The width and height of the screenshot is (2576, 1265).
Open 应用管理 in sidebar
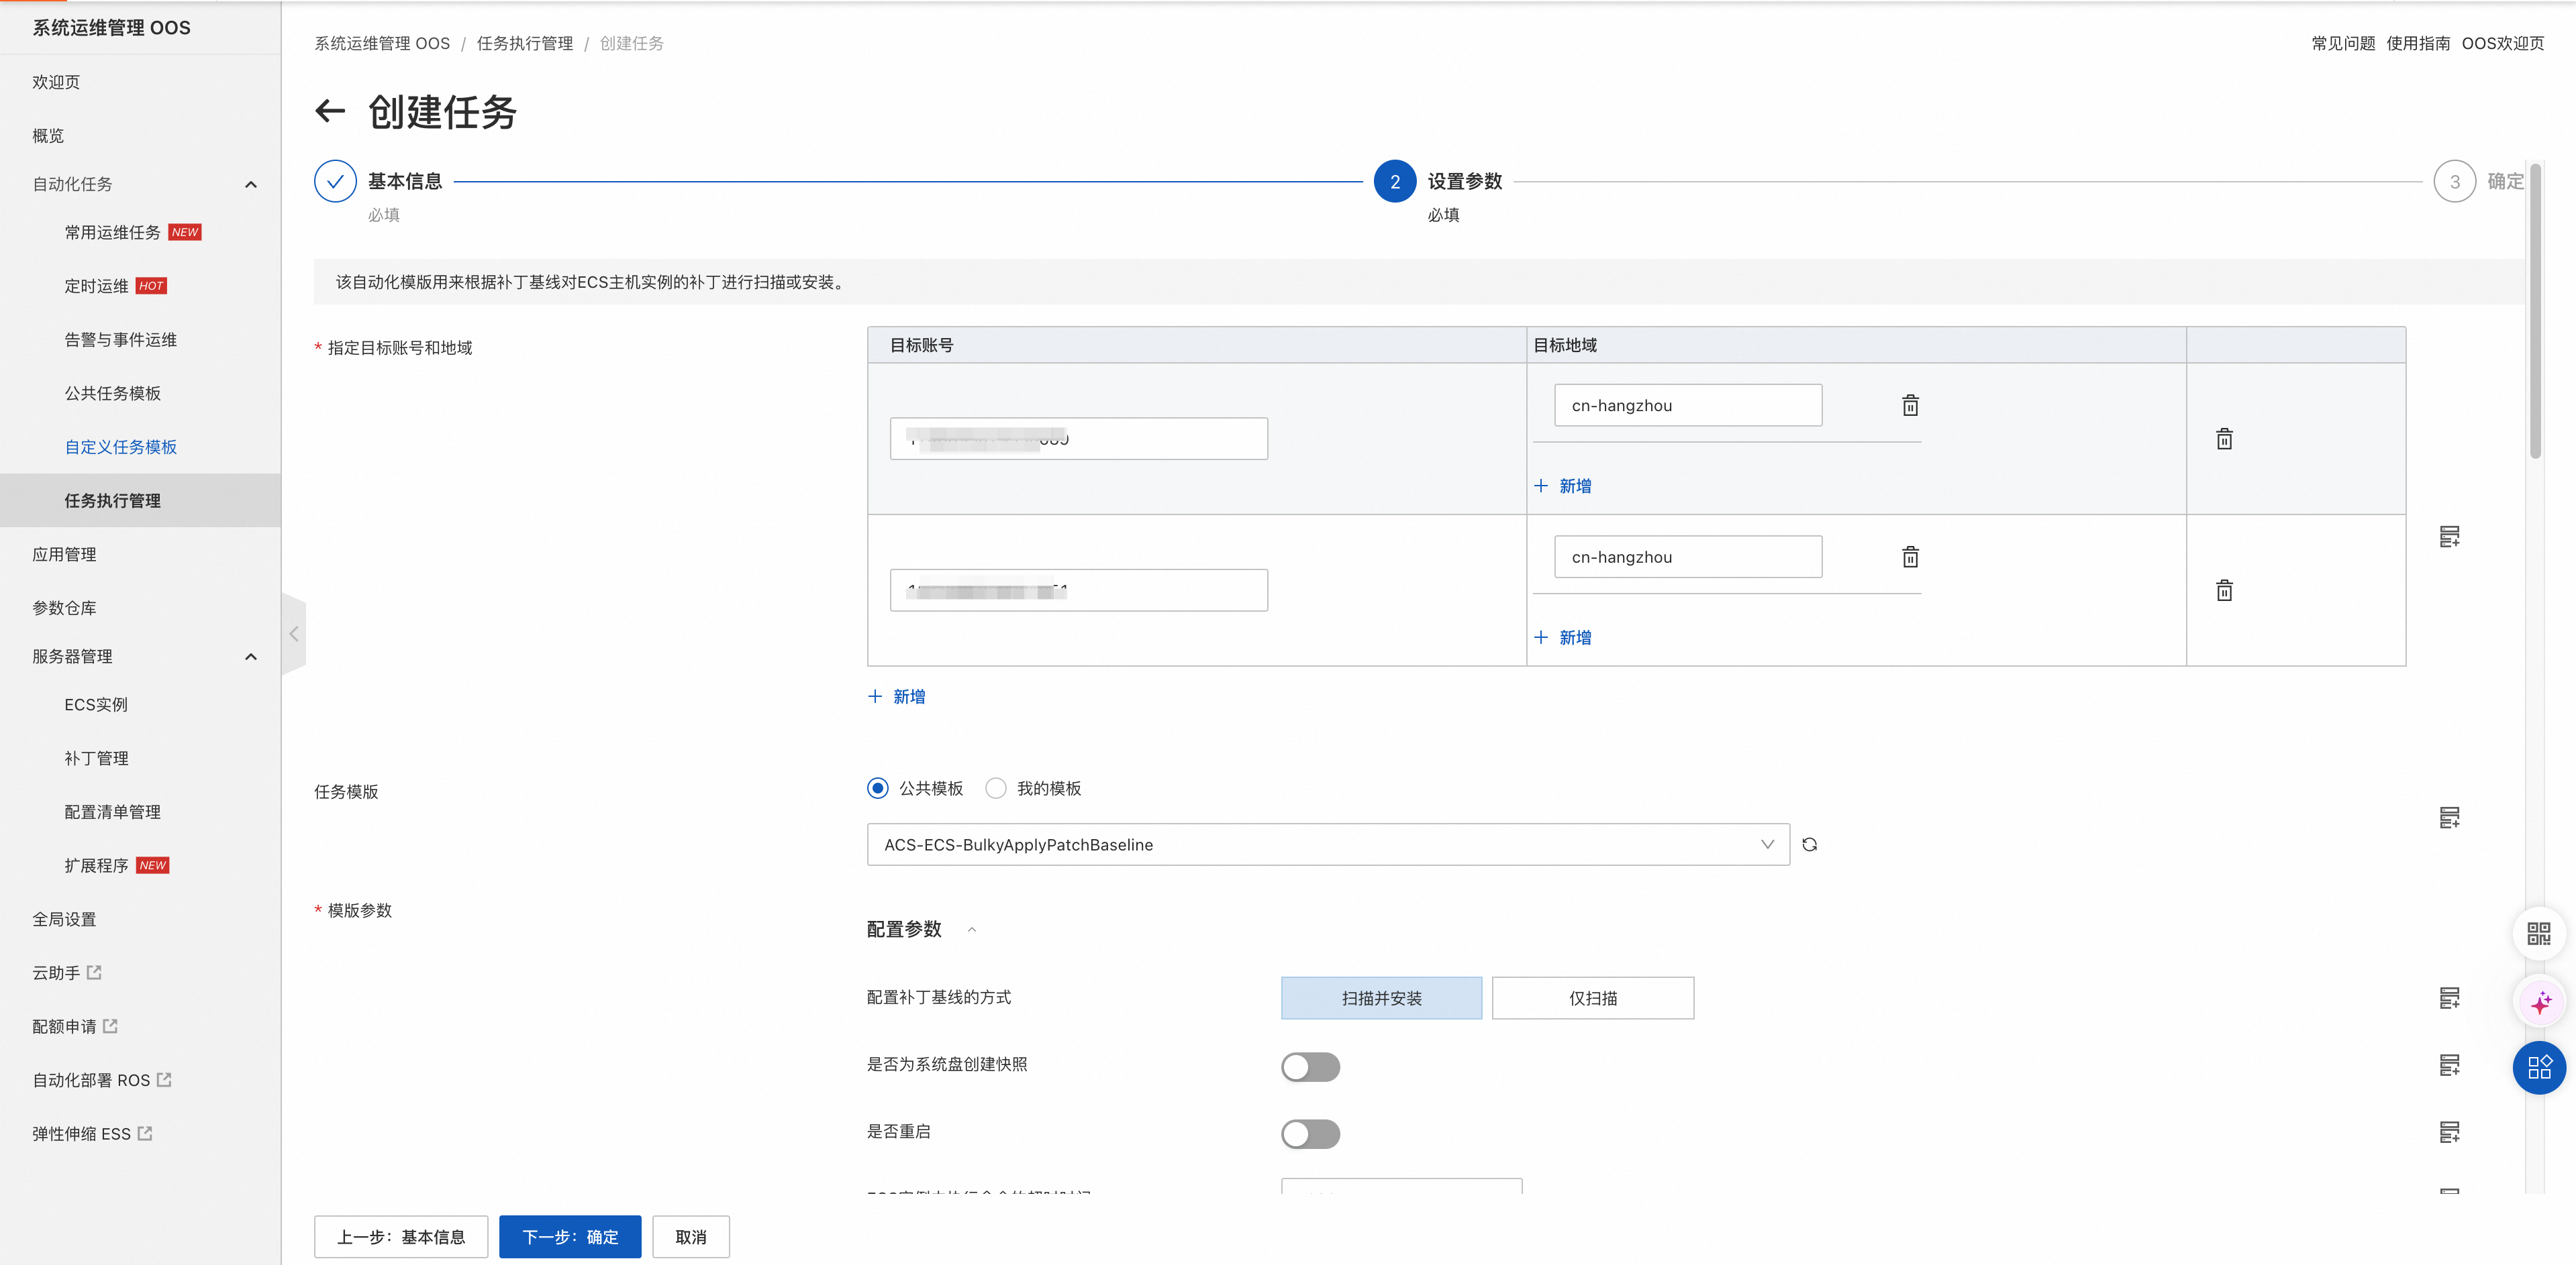pyautogui.click(x=64, y=555)
